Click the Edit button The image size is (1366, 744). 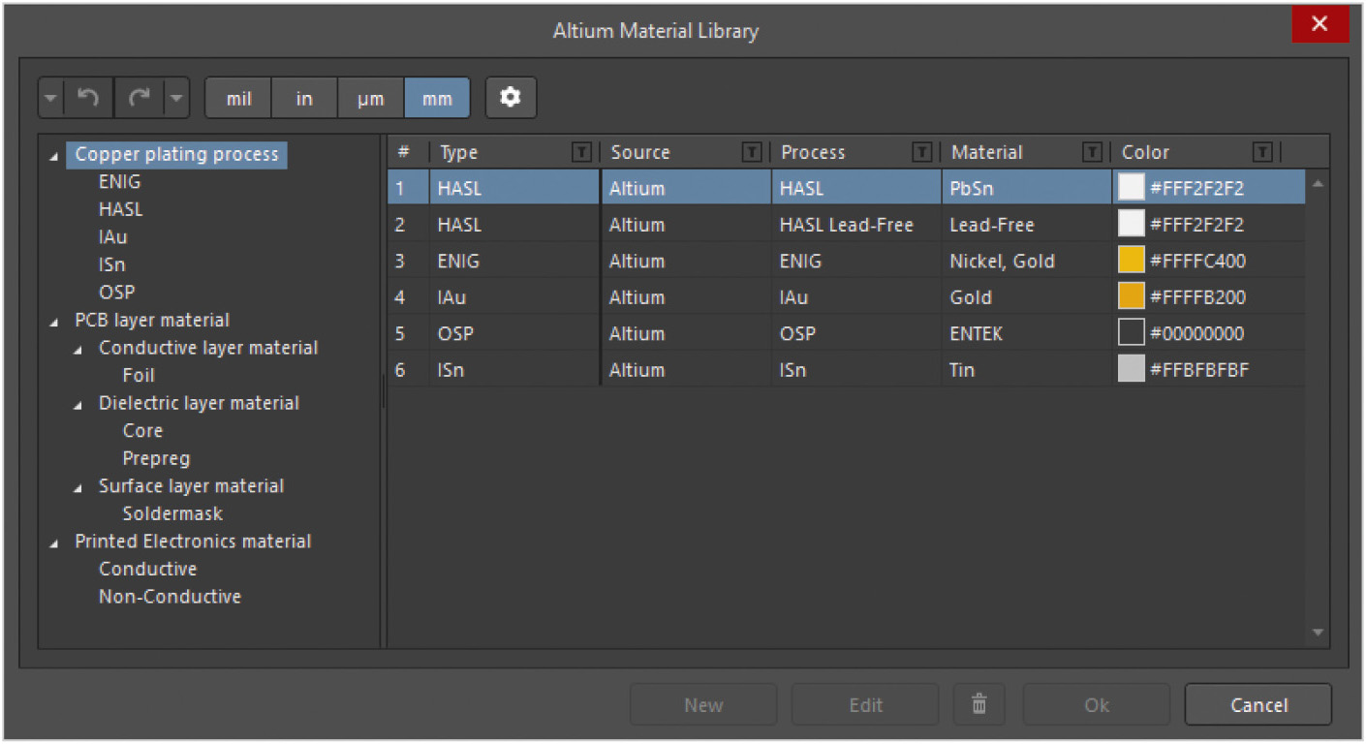tap(865, 704)
